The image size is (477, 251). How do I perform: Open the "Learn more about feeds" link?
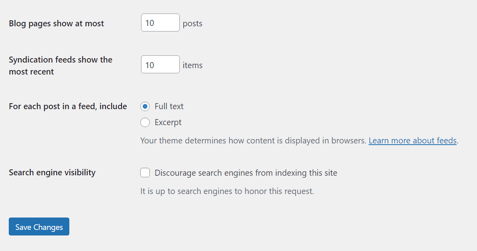[412, 141]
